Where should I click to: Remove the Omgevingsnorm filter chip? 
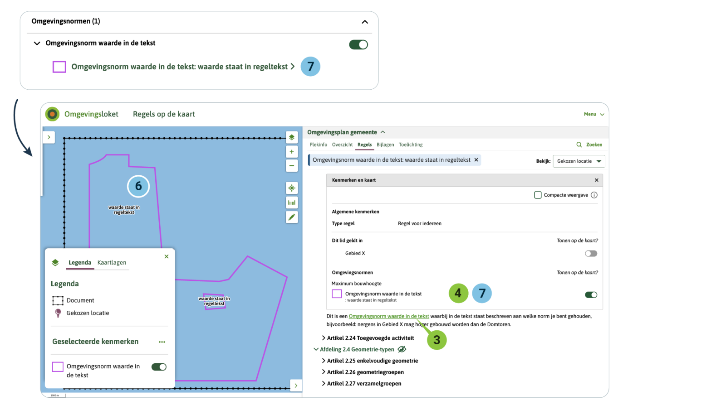[476, 160]
